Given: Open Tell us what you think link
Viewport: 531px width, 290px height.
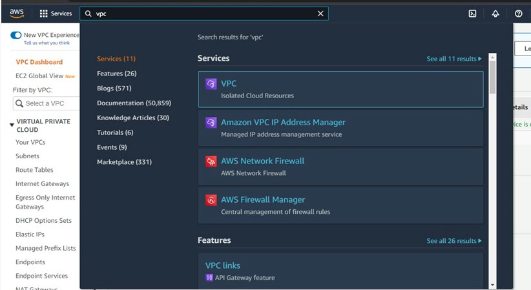Looking at the screenshot, I should coord(47,43).
